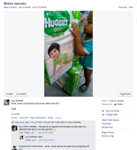Open Photo Viewer from the sidebar
The image size is (137, 150).
click(x=110, y=120)
